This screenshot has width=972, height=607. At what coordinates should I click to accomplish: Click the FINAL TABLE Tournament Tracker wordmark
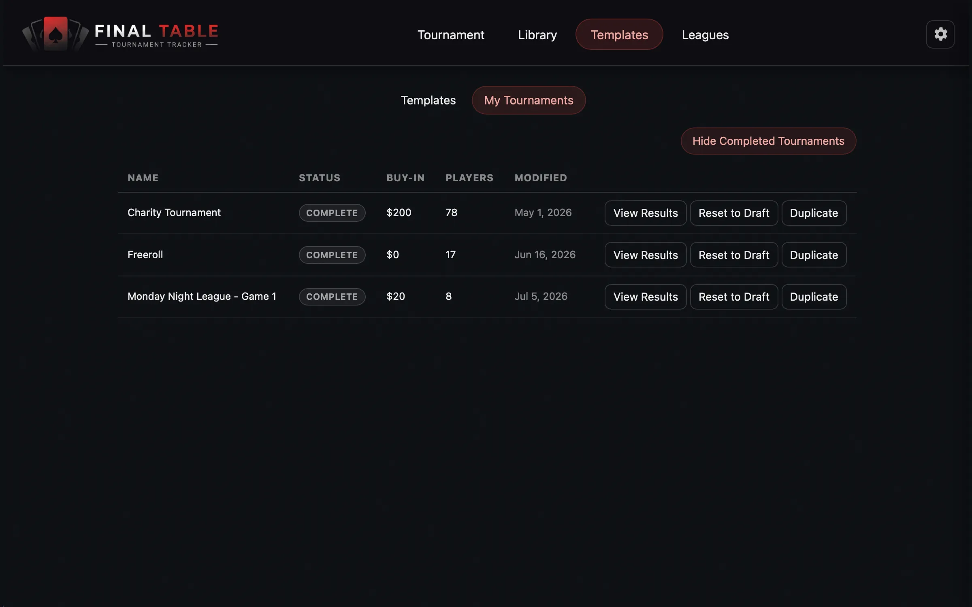click(156, 36)
